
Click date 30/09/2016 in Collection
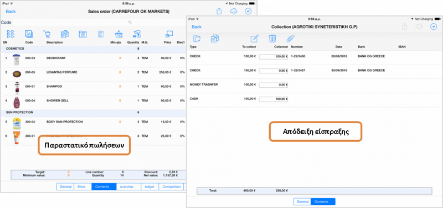(x=339, y=71)
